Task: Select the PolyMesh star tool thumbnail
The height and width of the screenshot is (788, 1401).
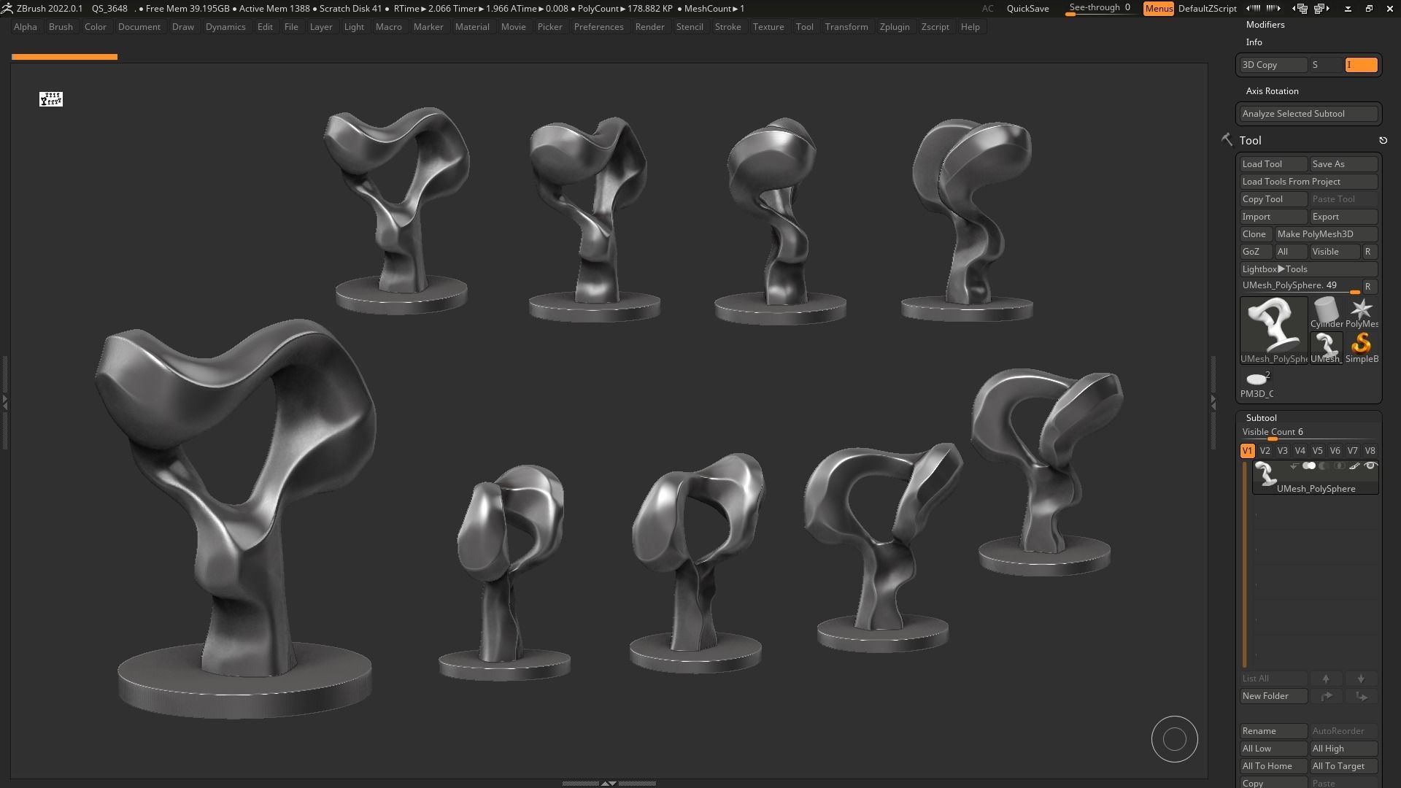Action: 1362,312
